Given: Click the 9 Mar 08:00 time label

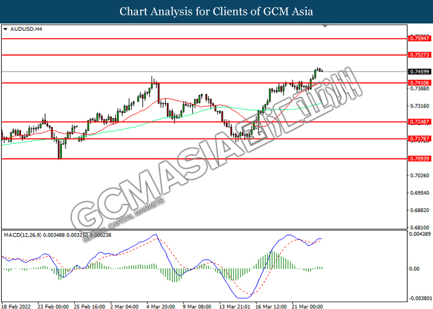Looking at the screenshot, I should [197, 307].
